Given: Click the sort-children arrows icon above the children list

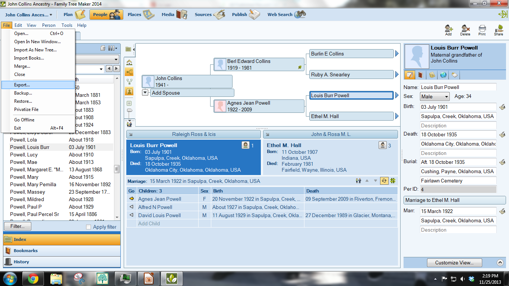Looking at the screenshot, I should (367, 181).
